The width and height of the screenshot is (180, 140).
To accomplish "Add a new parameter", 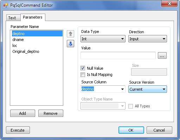I will (22, 113).
